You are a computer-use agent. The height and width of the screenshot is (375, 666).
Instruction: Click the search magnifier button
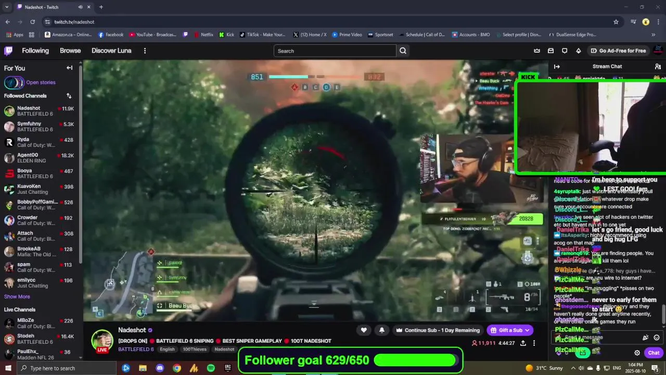click(403, 51)
